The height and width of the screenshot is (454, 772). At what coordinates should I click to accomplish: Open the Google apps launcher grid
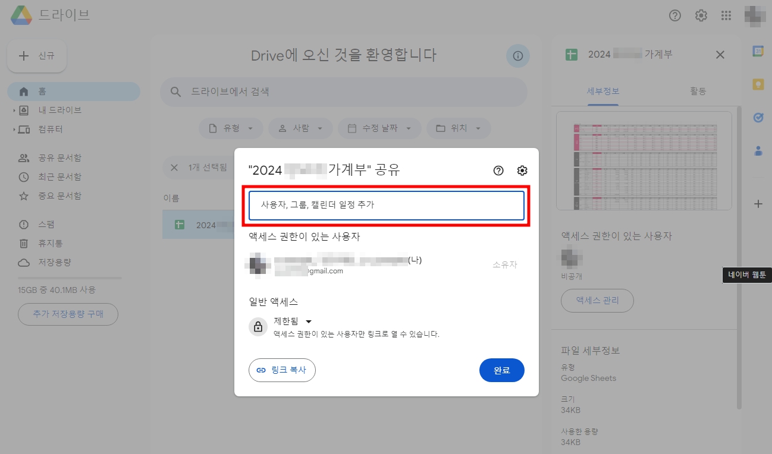click(726, 15)
